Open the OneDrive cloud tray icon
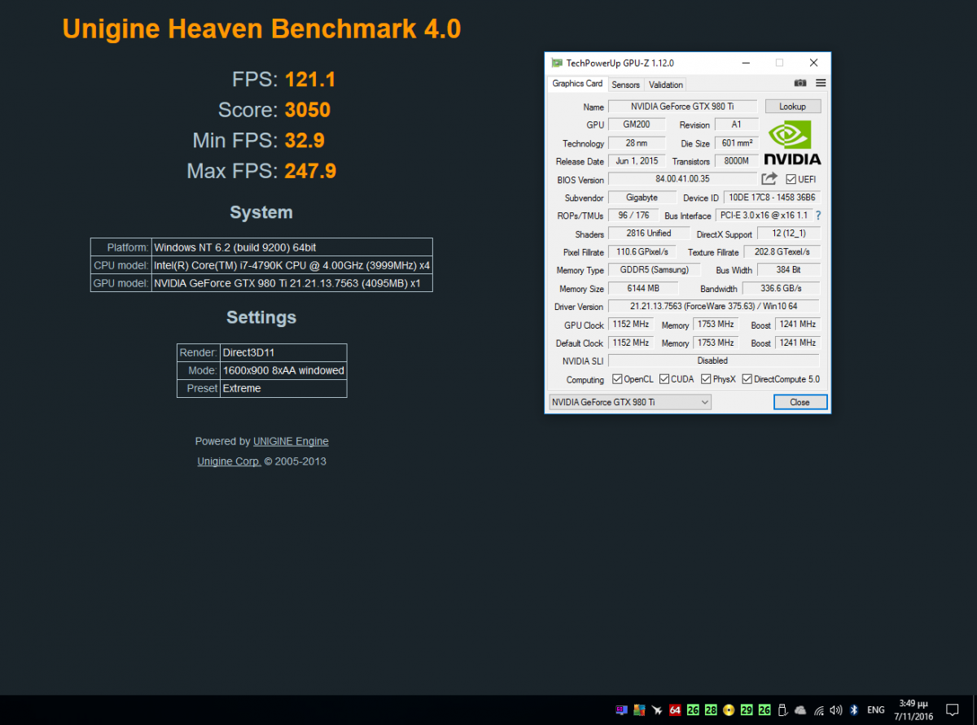 tap(800, 710)
